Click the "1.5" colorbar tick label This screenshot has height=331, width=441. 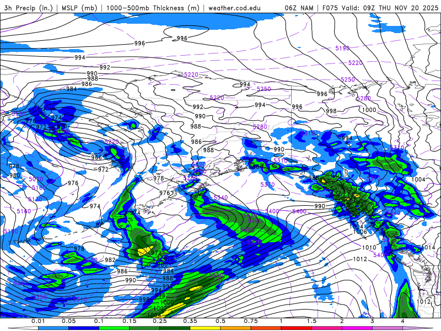311,321
